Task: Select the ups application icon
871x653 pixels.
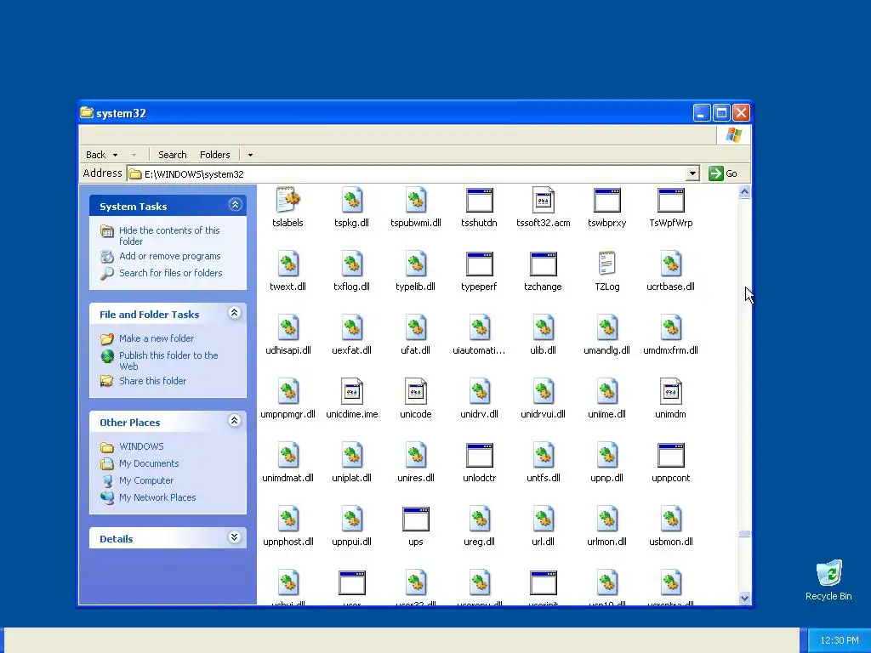Action: pyautogui.click(x=415, y=520)
